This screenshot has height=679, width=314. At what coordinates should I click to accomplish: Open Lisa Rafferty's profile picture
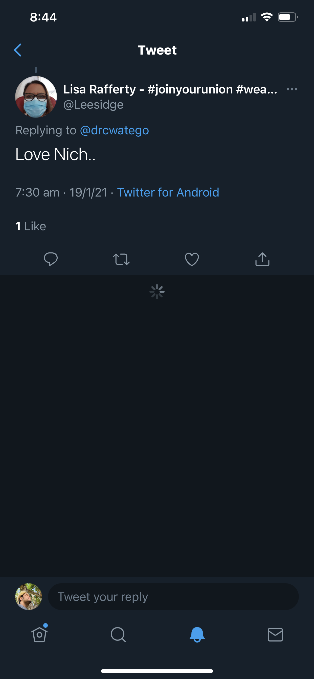tap(36, 97)
